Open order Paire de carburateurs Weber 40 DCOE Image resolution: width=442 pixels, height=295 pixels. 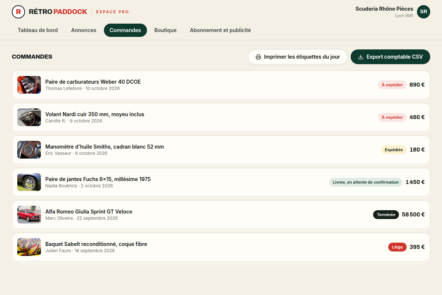(221, 85)
